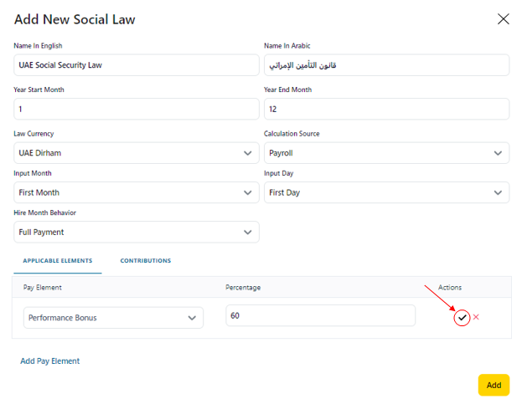Select the Applicable Elements tab

57,261
